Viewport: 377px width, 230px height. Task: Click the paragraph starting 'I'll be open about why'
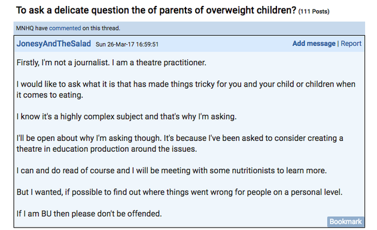tap(180, 143)
